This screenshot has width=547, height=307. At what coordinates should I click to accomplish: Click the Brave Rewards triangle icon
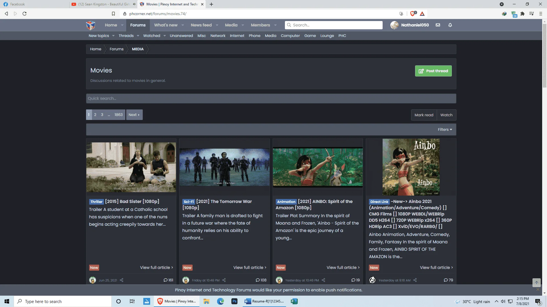pyautogui.click(x=422, y=14)
